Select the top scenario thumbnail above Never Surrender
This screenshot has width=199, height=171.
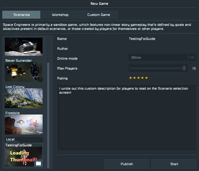pyautogui.click(x=24, y=47)
